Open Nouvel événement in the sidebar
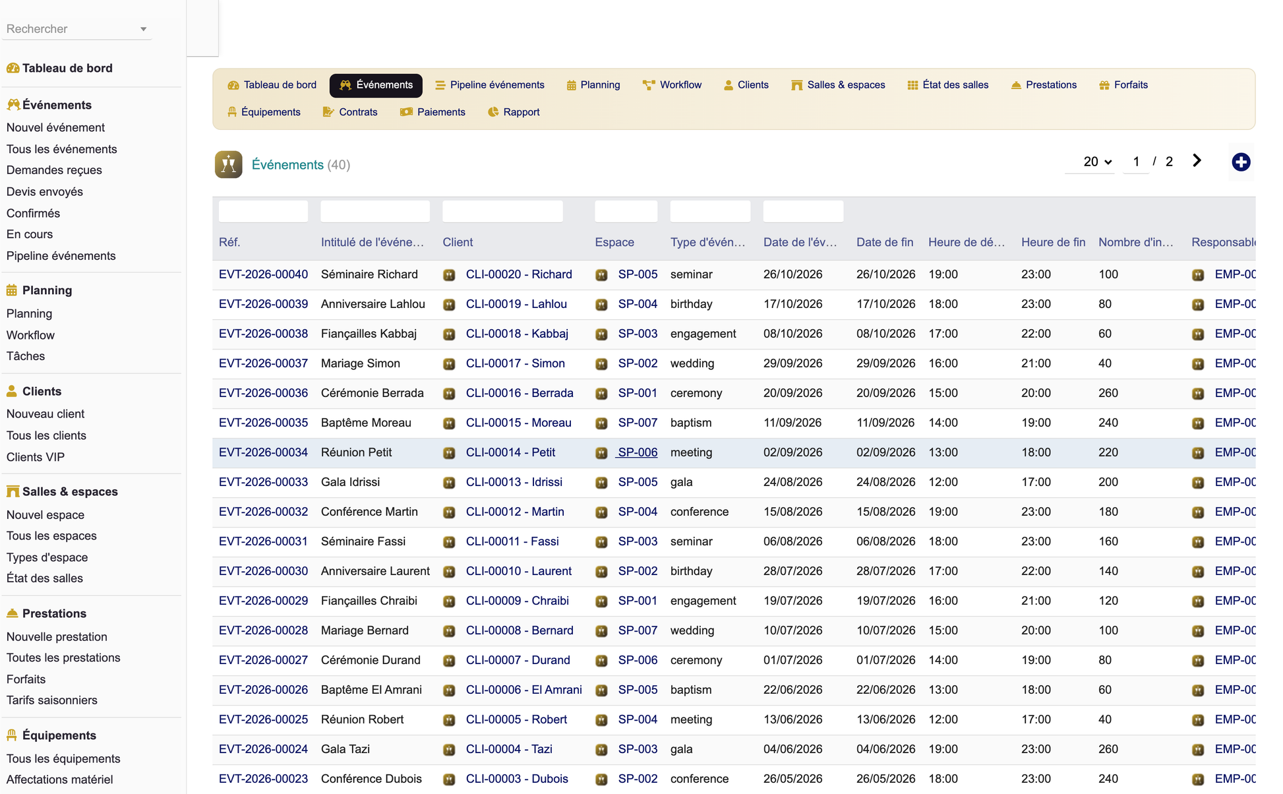This screenshot has height=794, width=1283. point(55,127)
